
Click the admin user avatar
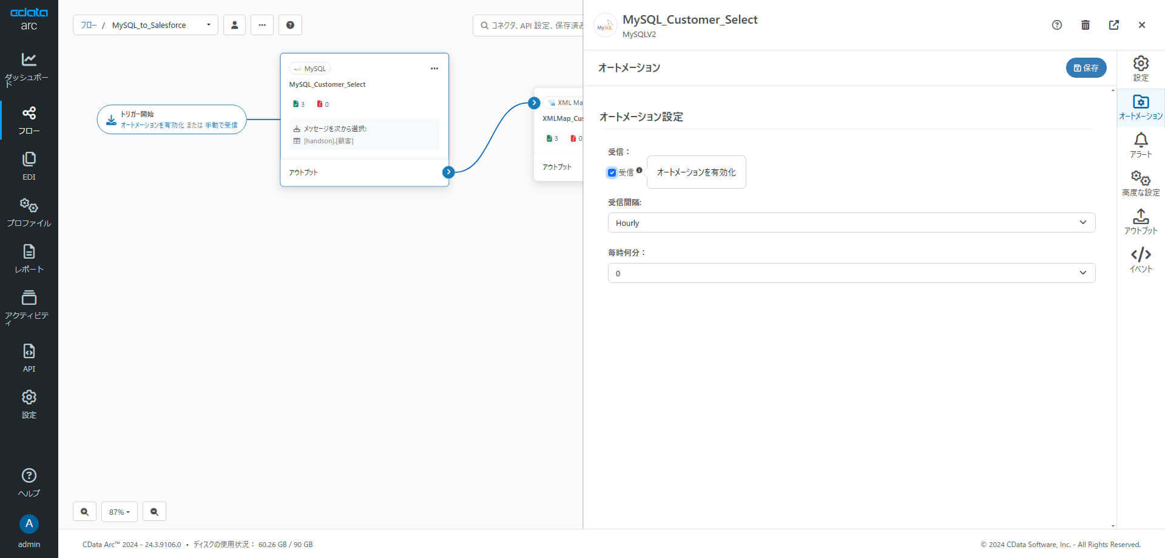click(29, 524)
